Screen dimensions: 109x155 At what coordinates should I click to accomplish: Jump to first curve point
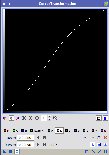click(44, 138)
